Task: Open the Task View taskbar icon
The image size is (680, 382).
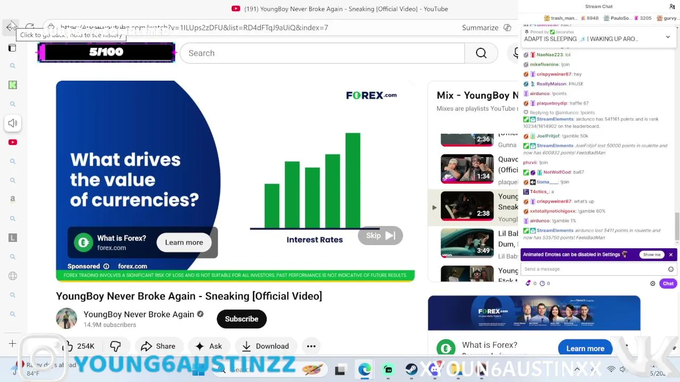Action: 340,370
